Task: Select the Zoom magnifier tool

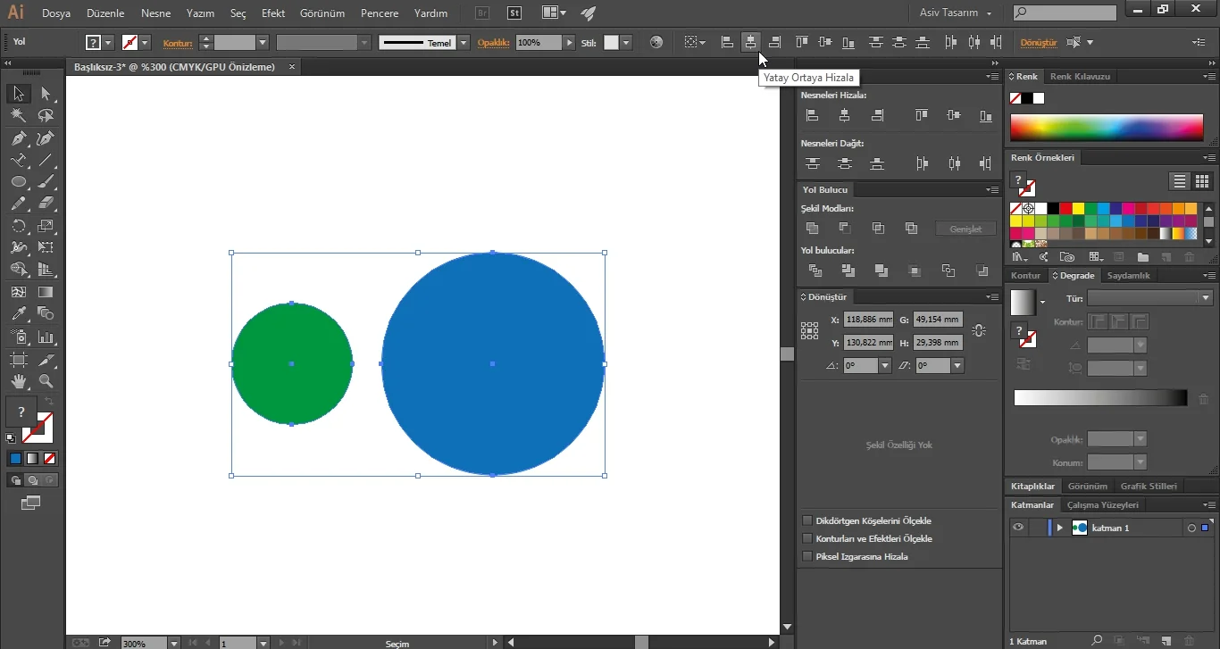Action: coord(46,381)
